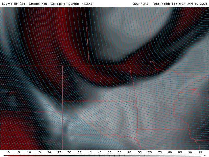Click the colorbar label "10"
The height and width of the screenshot is (157, 209).
(x=29, y=152)
